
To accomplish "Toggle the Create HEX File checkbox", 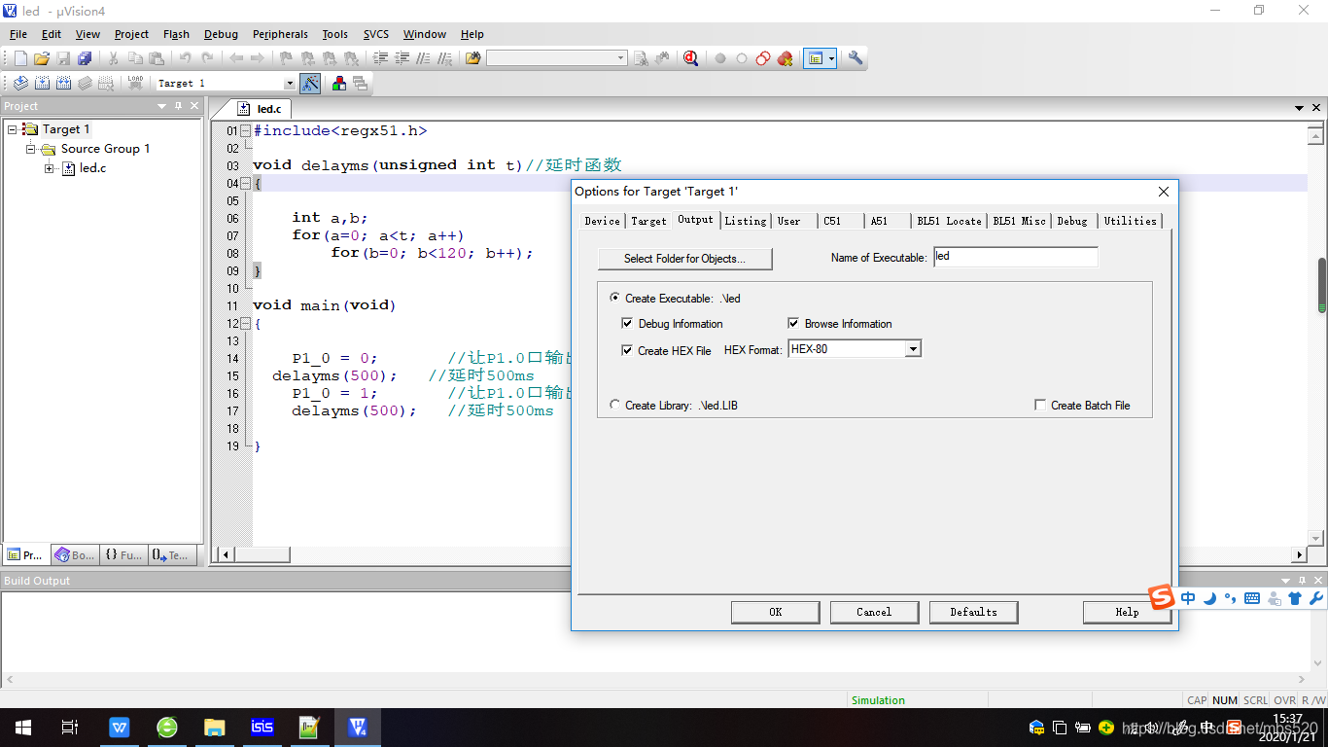I will [x=627, y=350].
